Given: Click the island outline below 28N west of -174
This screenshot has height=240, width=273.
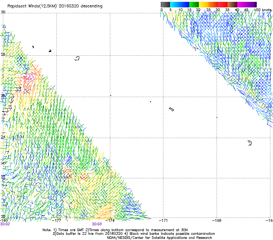Looking at the screenshot, I should pos(77,58).
